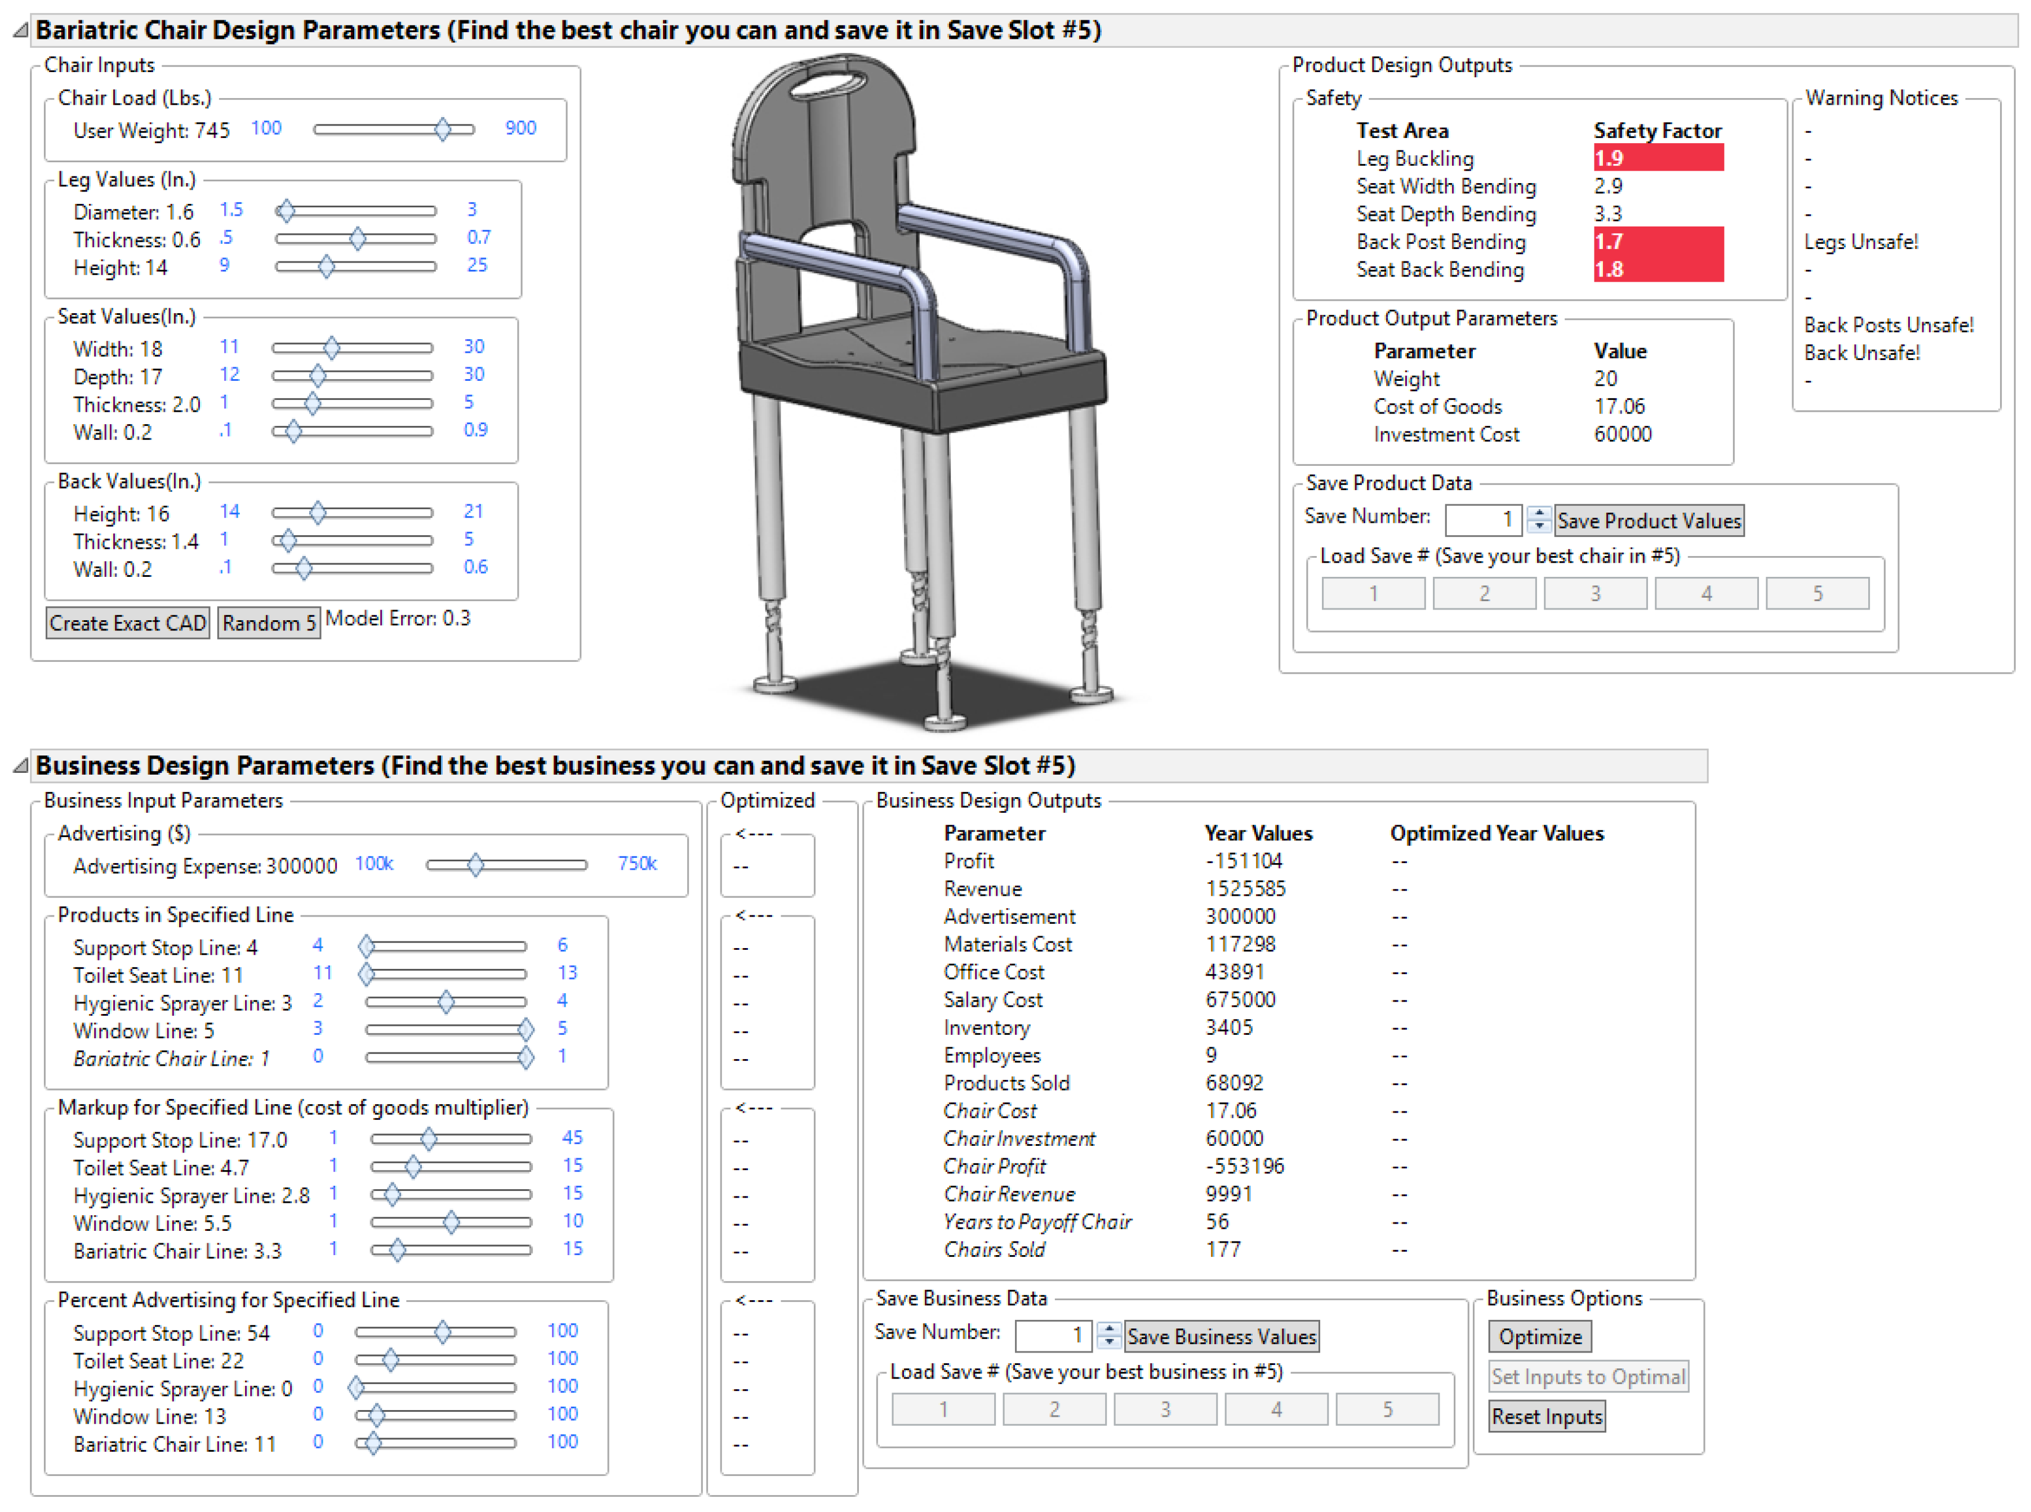Adjust Toilet Seat Line markup slider
This screenshot has height=1512, width=2031.
click(x=451, y=1167)
